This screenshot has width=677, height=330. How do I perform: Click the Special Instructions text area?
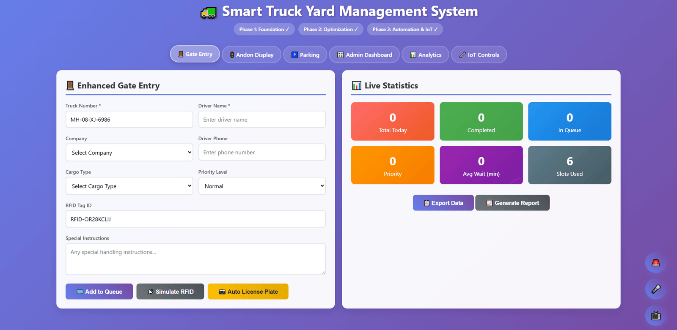[195, 259]
